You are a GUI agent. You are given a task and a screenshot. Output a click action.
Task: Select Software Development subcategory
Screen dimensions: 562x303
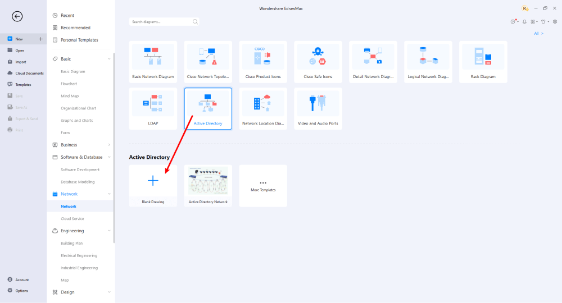point(80,169)
